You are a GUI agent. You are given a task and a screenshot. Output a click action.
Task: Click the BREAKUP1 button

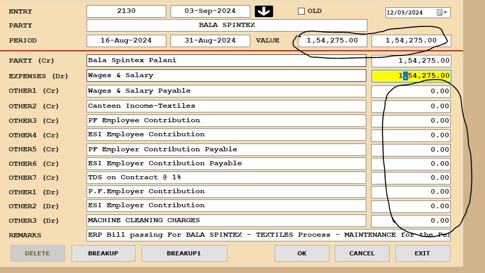(184, 253)
